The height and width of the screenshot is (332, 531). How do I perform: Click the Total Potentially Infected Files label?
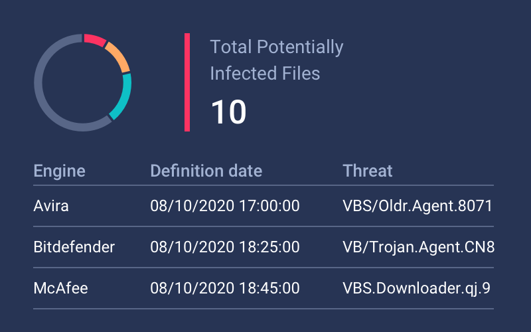click(276, 60)
